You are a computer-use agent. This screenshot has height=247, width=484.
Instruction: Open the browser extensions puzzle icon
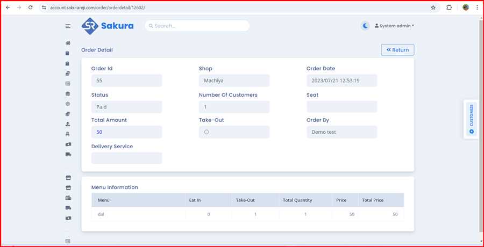(449, 8)
